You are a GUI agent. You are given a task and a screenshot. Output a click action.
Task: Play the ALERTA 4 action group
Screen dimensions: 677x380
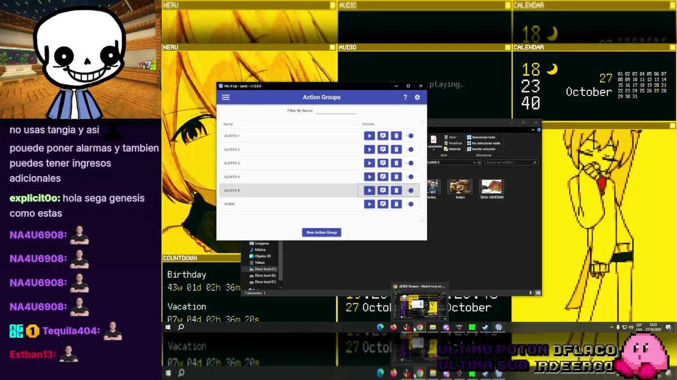tap(369, 177)
